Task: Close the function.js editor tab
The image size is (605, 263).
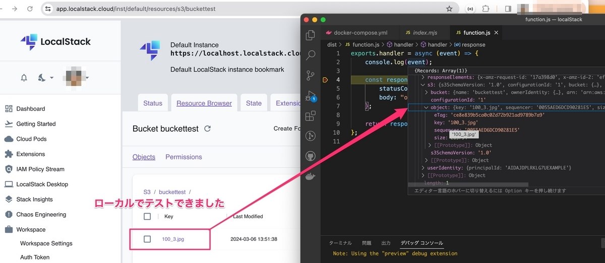Action: [496, 33]
